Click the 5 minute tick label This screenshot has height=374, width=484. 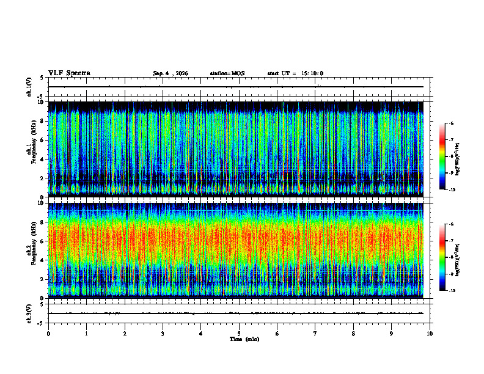[239, 334]
